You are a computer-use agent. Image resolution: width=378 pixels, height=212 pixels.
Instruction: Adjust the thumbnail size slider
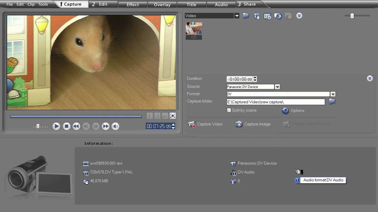click(352, 16)
